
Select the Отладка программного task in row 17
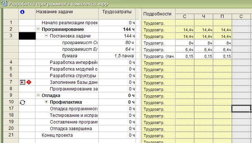[x=74, y=109]
